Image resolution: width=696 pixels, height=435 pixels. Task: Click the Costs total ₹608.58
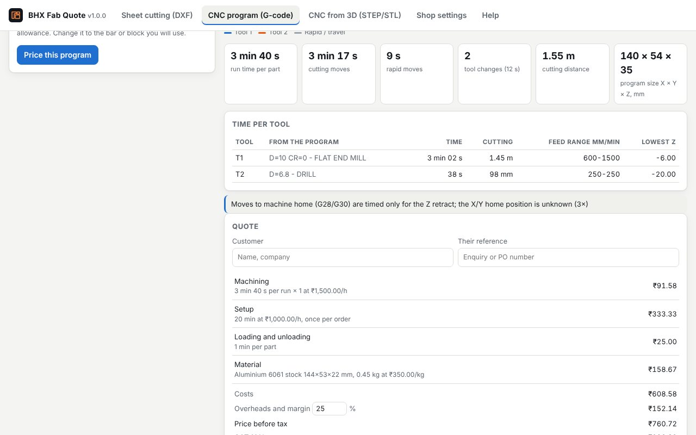(662, 394)
